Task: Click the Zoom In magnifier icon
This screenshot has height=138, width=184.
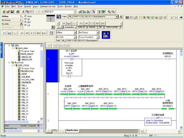Action: click(109, 12)
